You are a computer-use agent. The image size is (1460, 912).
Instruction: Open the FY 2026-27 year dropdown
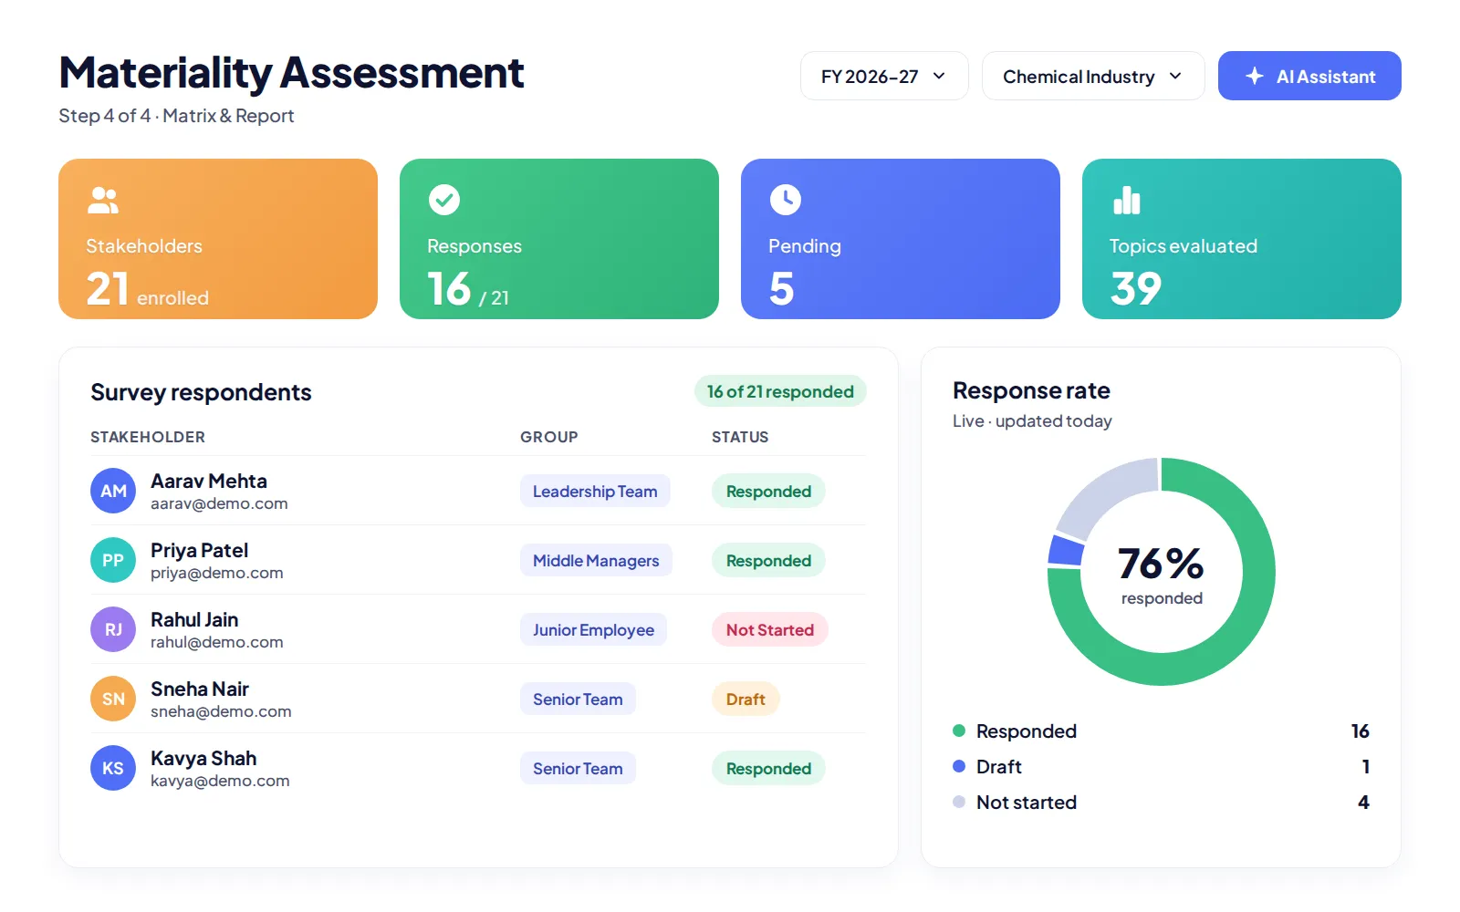(x=884, y=76)
